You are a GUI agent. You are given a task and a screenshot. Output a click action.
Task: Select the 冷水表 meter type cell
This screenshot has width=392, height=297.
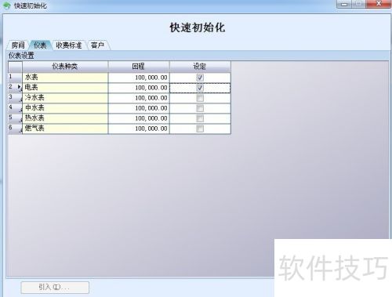click(x=65, y=98)
